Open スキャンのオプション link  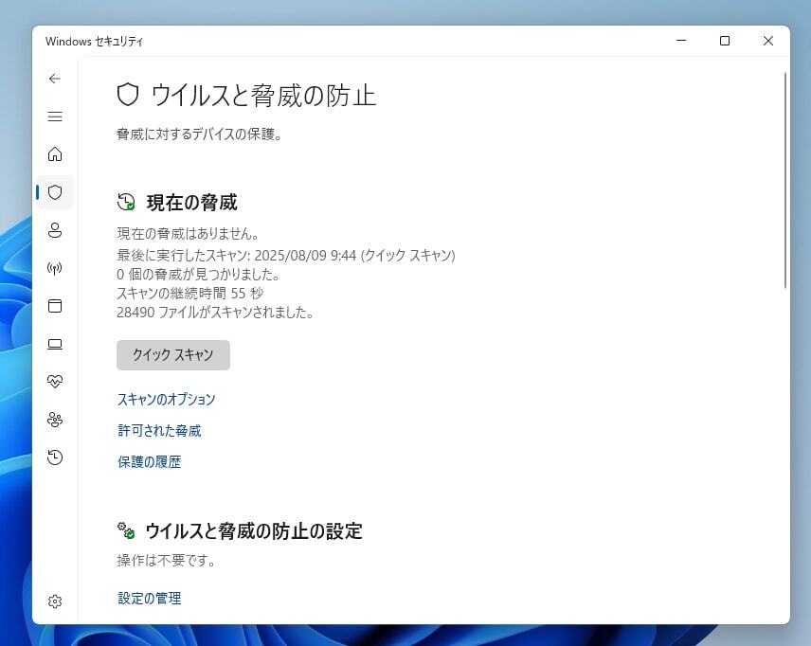pos(167,400)
